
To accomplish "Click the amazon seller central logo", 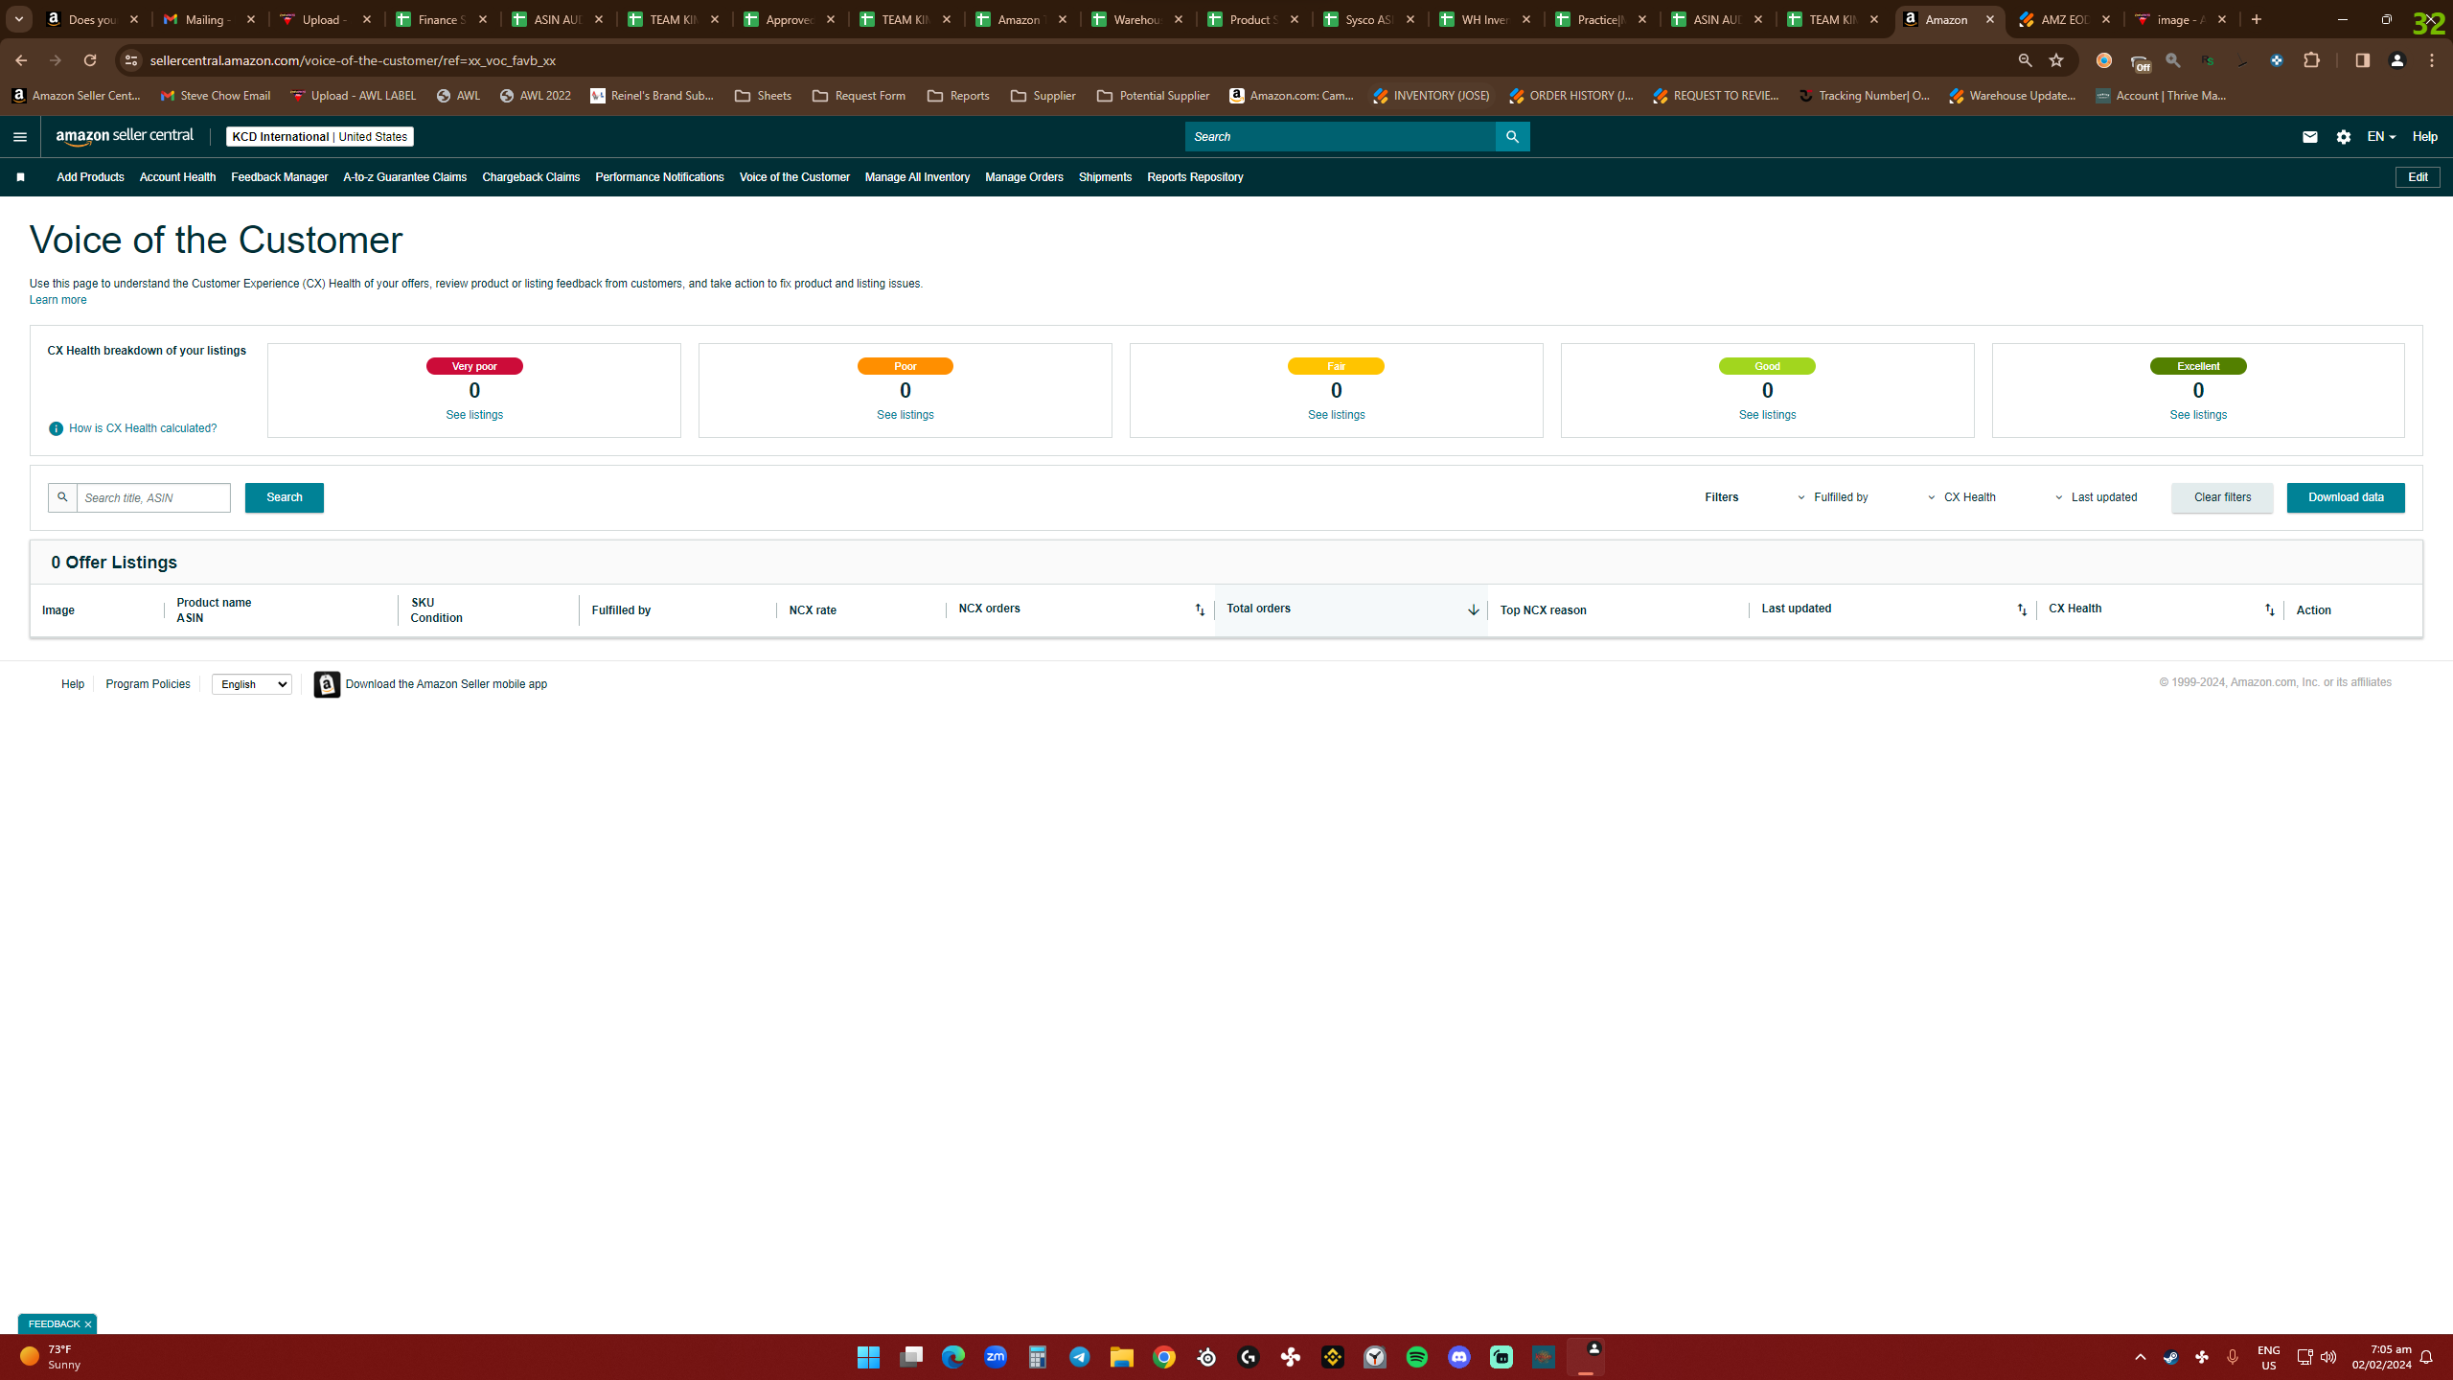I will (125, 137).
